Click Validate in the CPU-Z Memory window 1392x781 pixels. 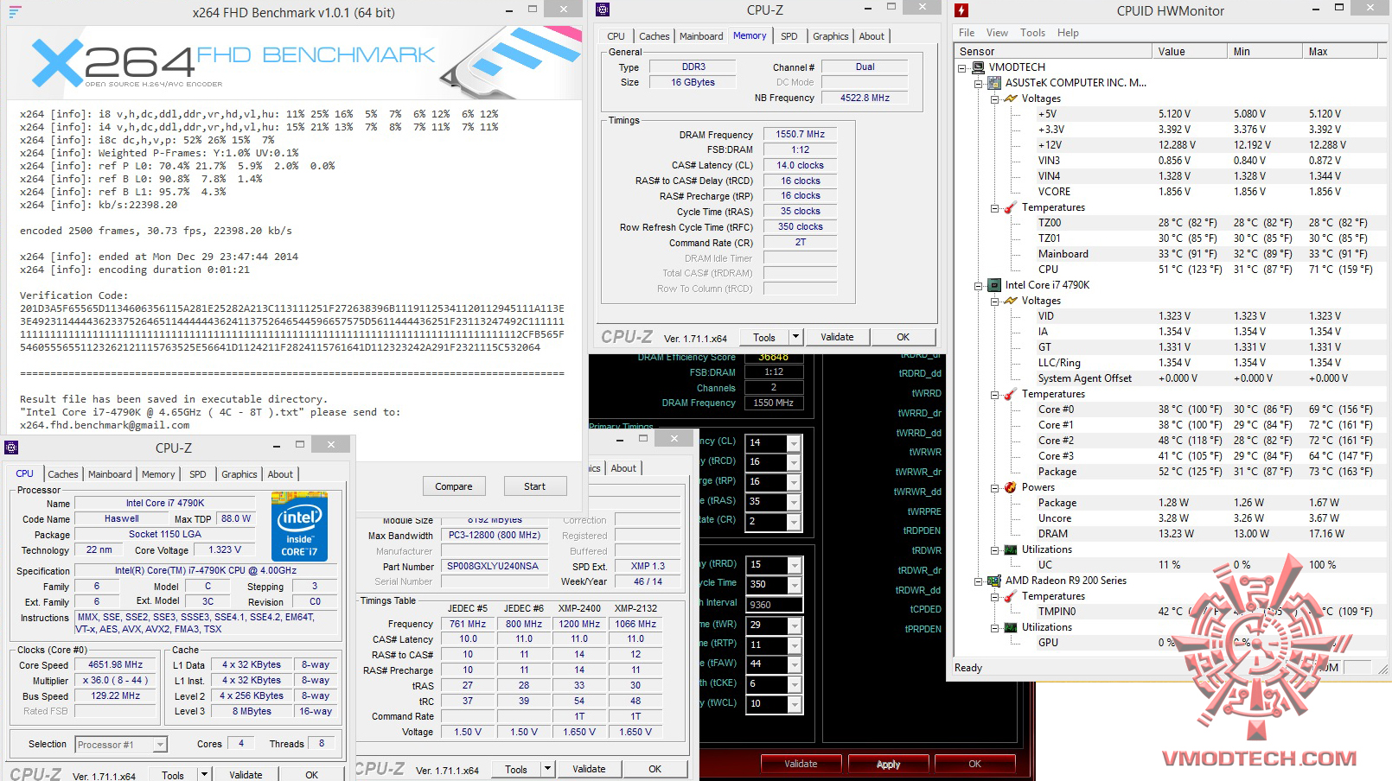[x=837, y=337]
